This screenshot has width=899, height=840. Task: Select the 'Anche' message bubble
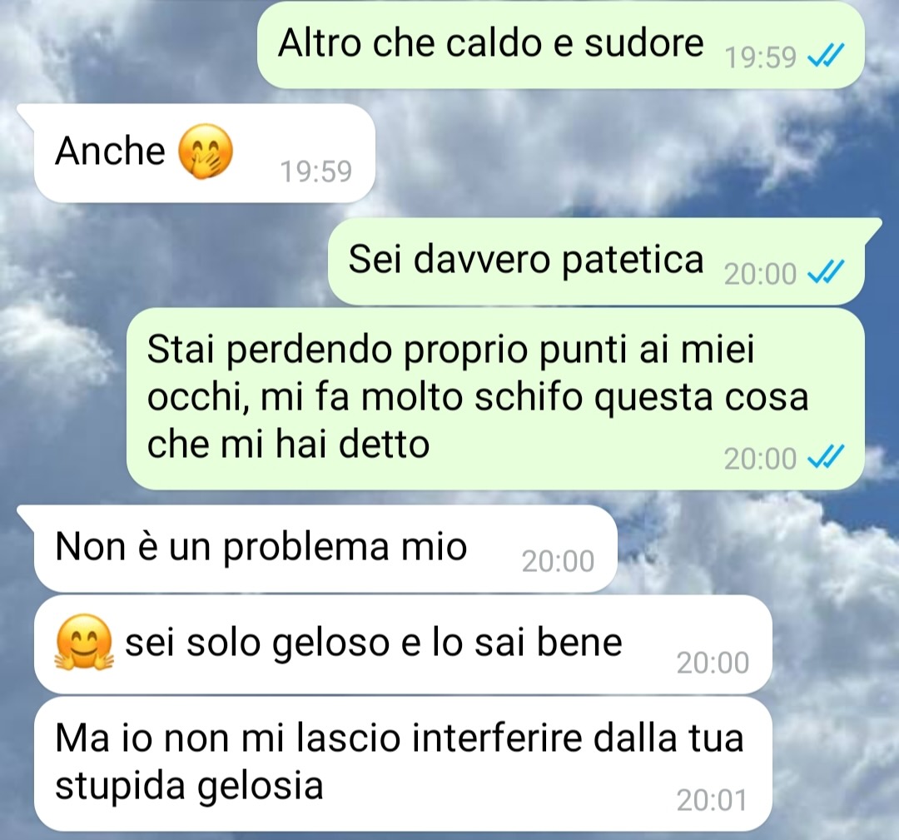click(x=205, y=153)
